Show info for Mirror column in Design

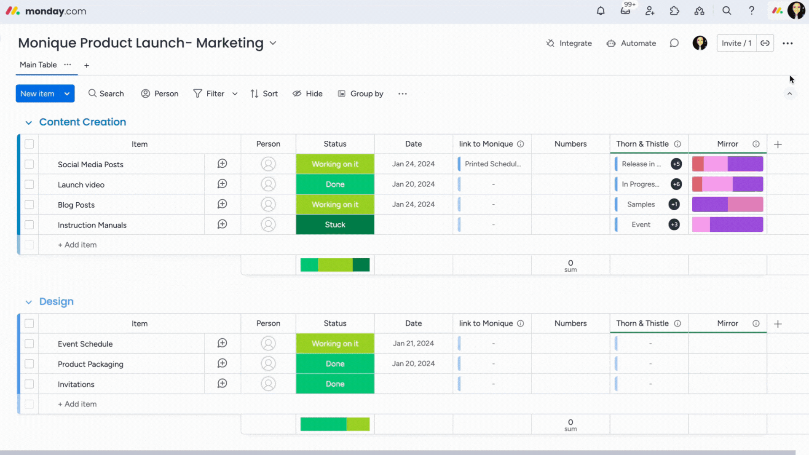756,323
